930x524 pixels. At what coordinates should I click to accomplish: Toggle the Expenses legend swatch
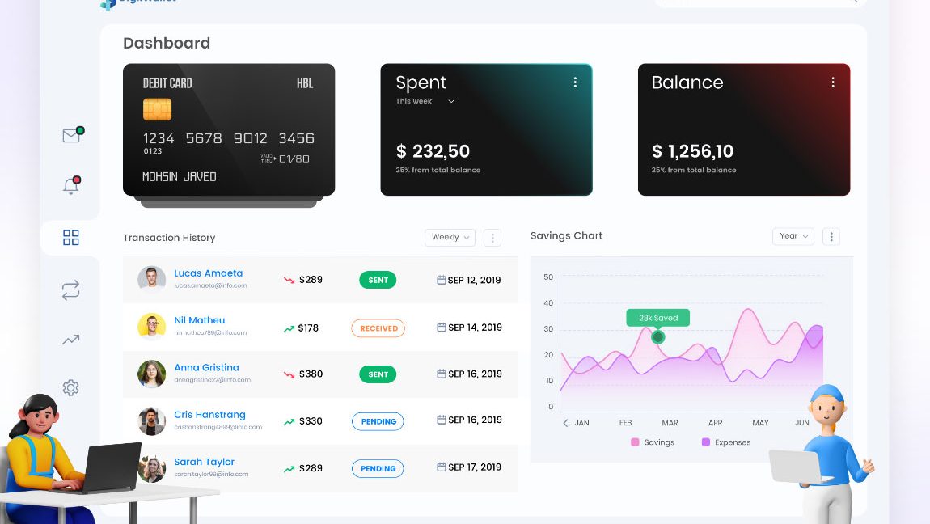706,442
